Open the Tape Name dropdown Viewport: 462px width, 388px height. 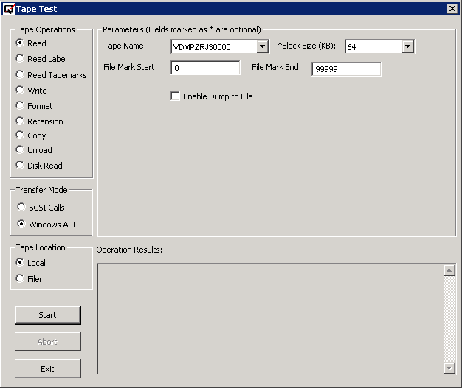(x=263, y=47)
